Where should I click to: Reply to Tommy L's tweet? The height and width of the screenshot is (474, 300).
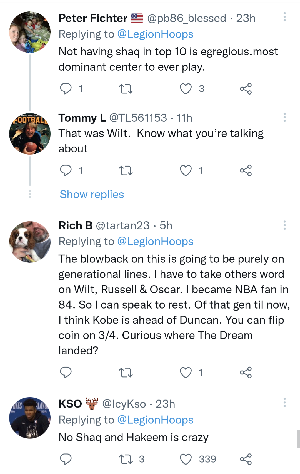coord(66,170)
